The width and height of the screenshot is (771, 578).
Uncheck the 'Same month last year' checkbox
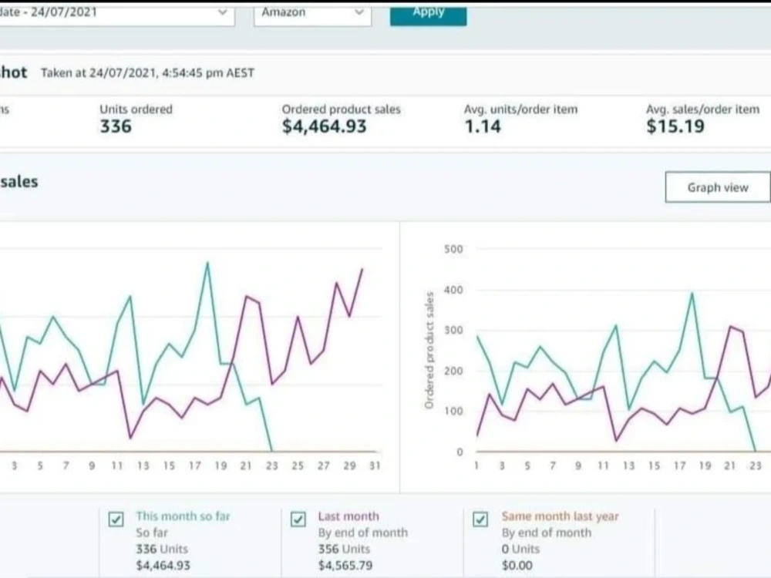480,519
